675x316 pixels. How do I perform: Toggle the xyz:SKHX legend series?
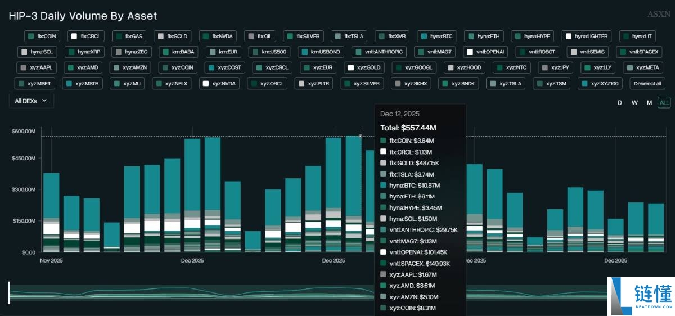pos(412,84)
